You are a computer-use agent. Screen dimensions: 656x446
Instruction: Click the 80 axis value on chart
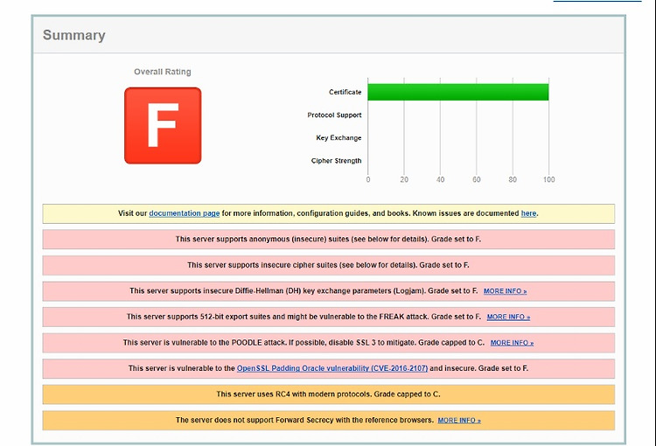click(x=513, y=179)
